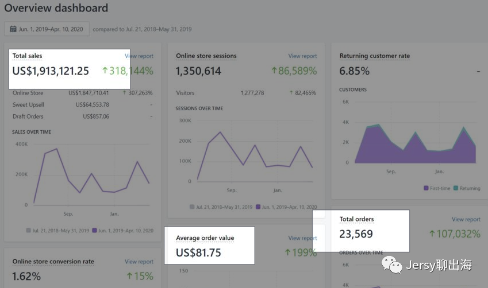488x288 pixels.
Task: Click the green arrow beside 318,144%
Action: (105, 71)
